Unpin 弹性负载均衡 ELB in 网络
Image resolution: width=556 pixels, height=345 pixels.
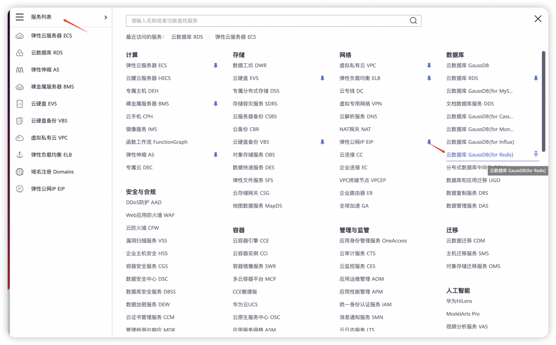pos(429,78)
